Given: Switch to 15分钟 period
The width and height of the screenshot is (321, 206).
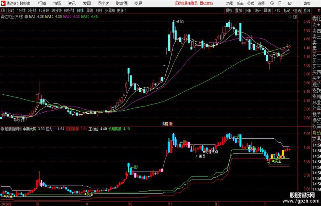Looking at the screenshot, I should (44, 10).
